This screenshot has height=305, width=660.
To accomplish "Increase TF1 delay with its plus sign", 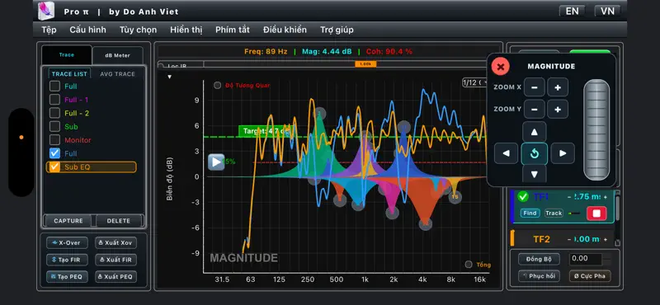I will pyautogui.click(x=606, y=197).
